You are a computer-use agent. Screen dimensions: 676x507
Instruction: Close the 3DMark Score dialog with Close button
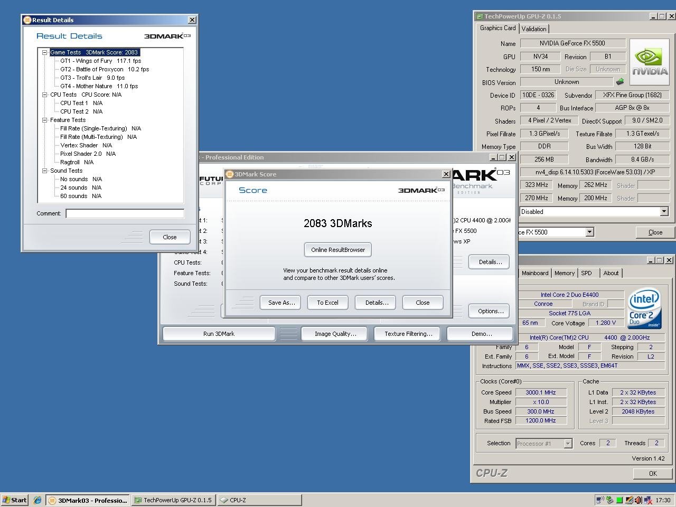pos(422,303)
